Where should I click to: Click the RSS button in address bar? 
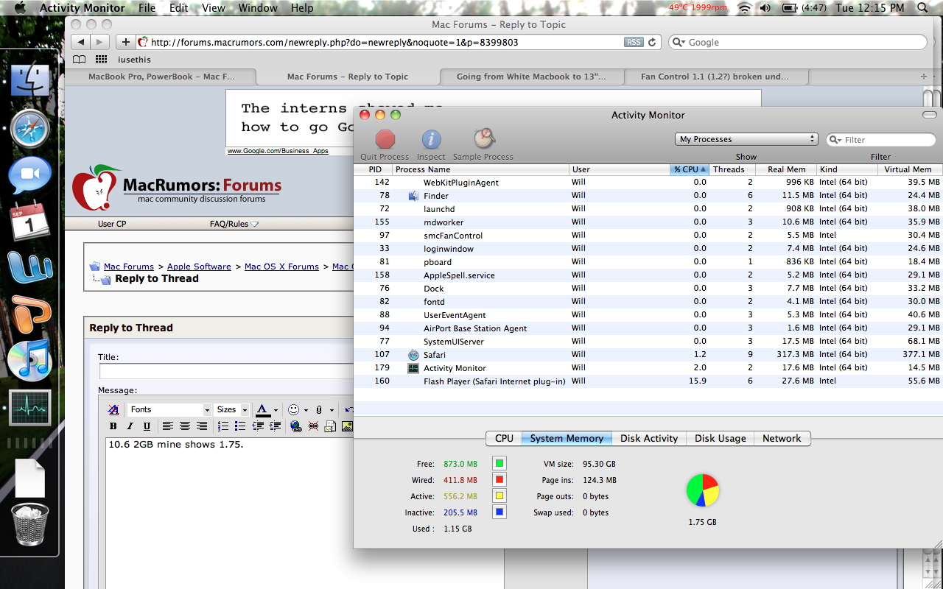(x=634, y=42)
